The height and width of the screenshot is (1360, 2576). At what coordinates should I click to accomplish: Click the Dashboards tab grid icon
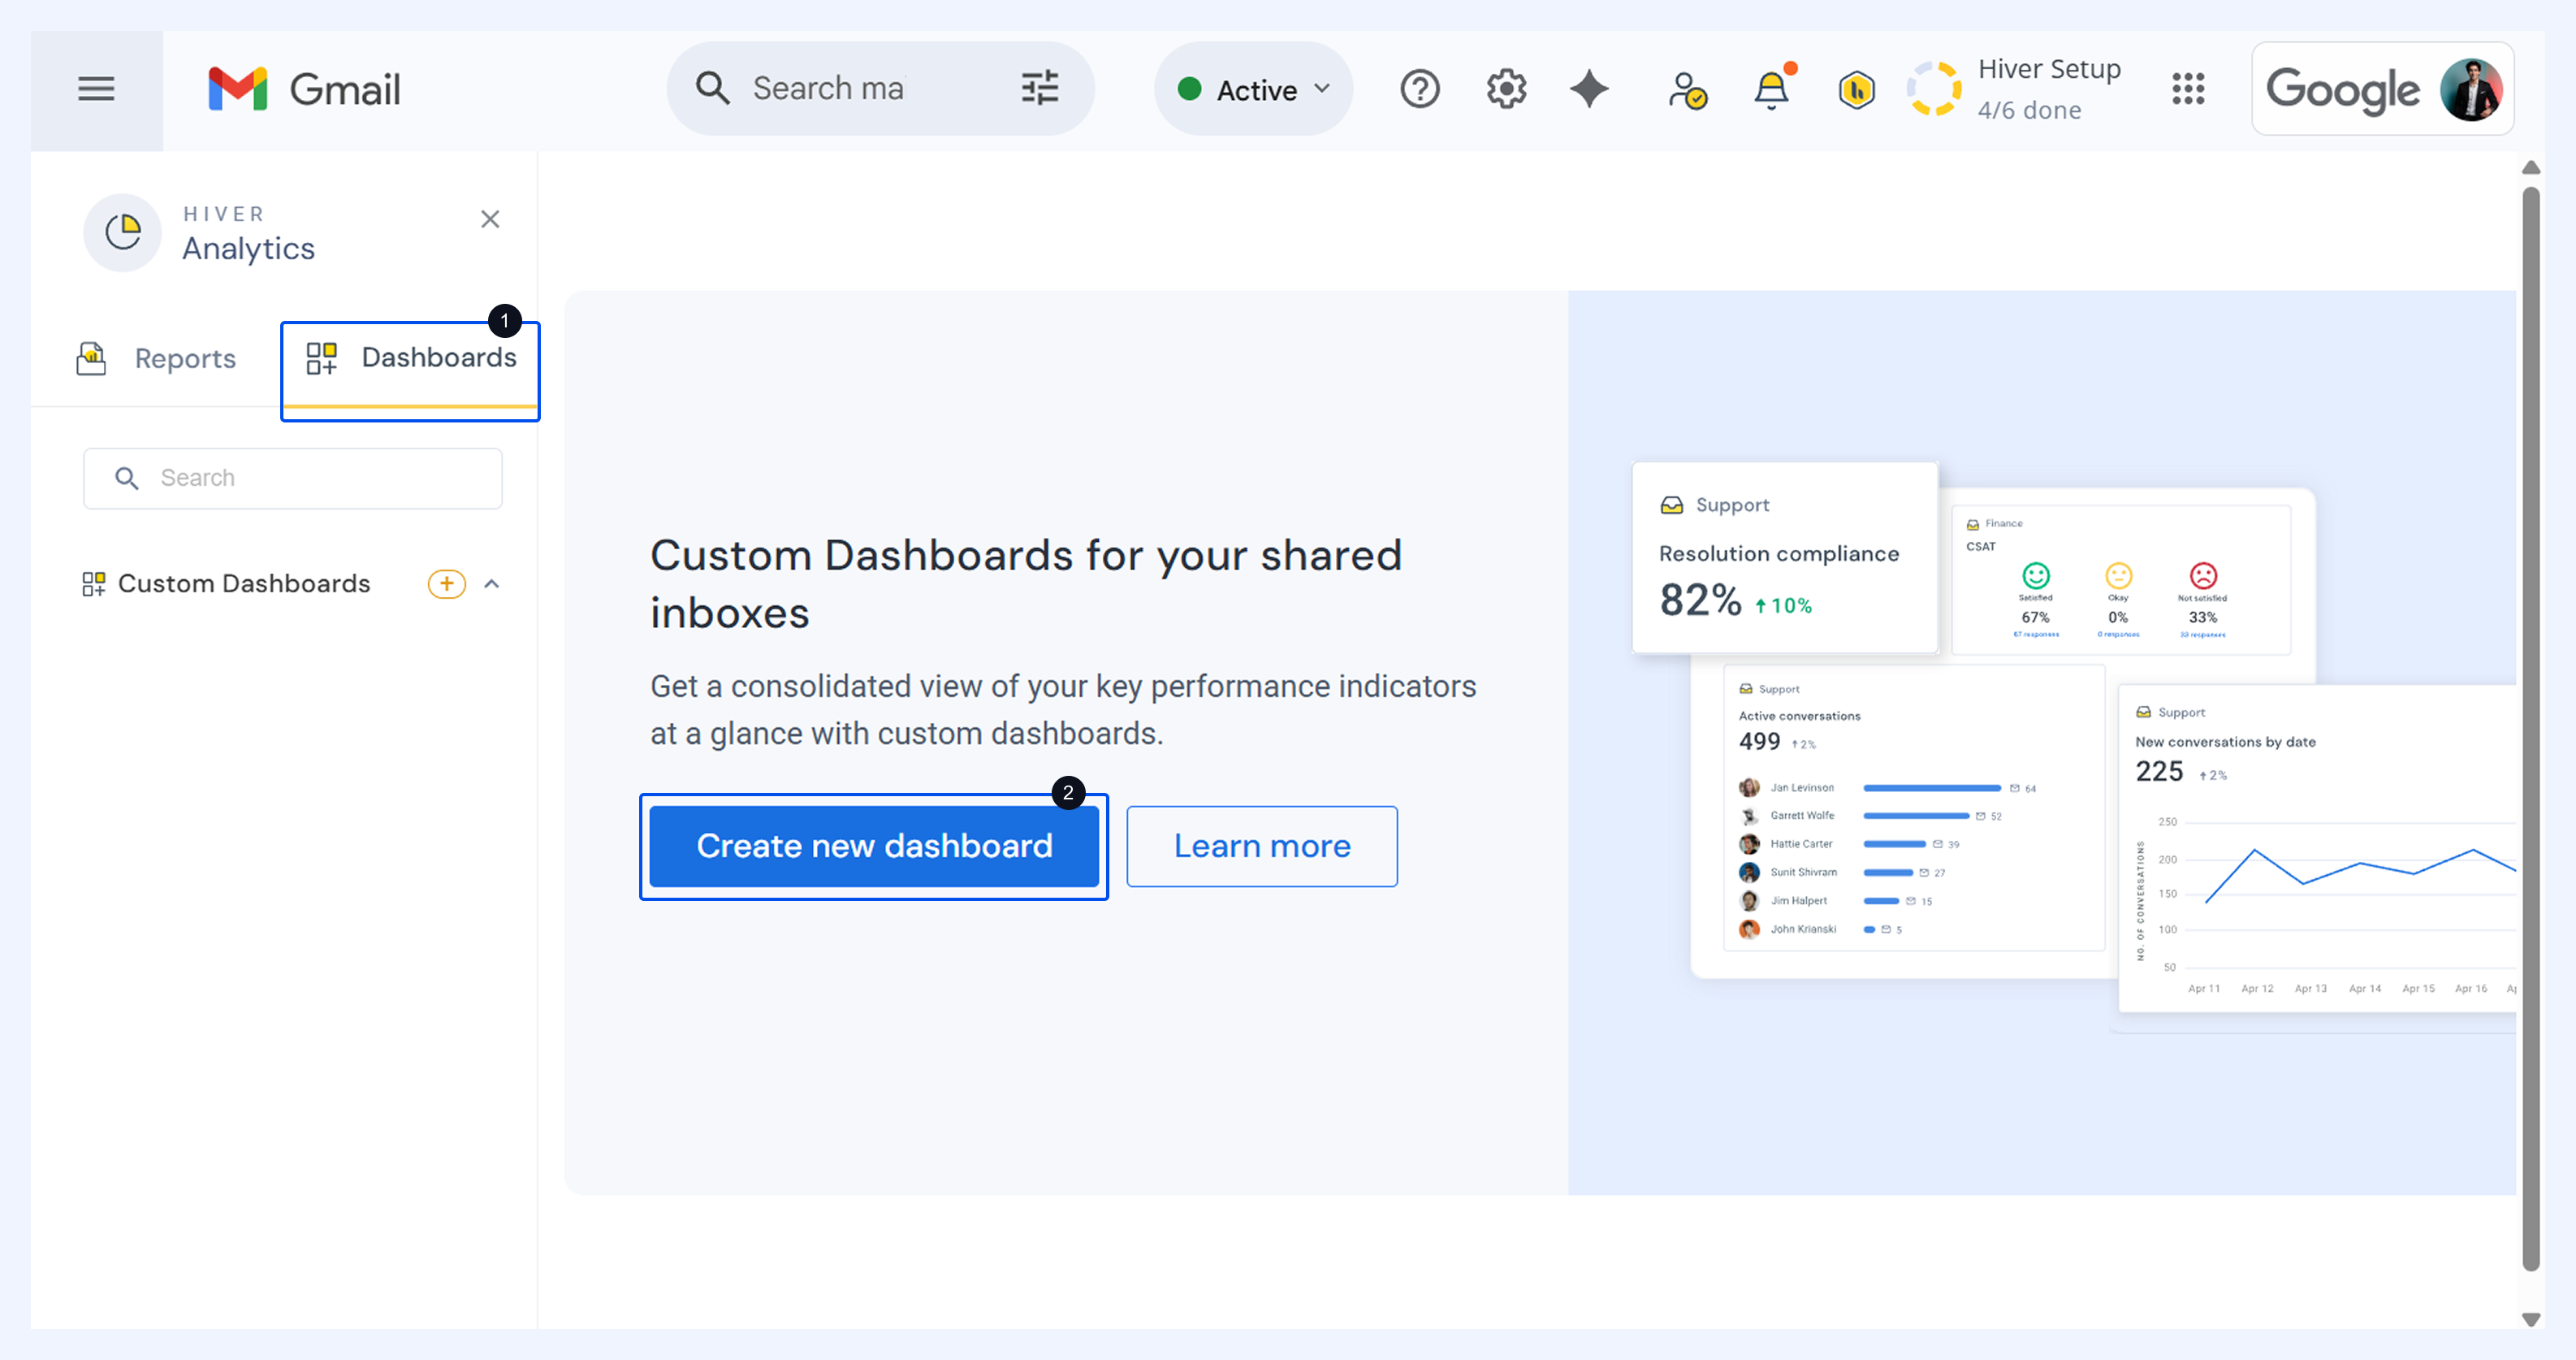pyautogui.click(x=321, y=358)
